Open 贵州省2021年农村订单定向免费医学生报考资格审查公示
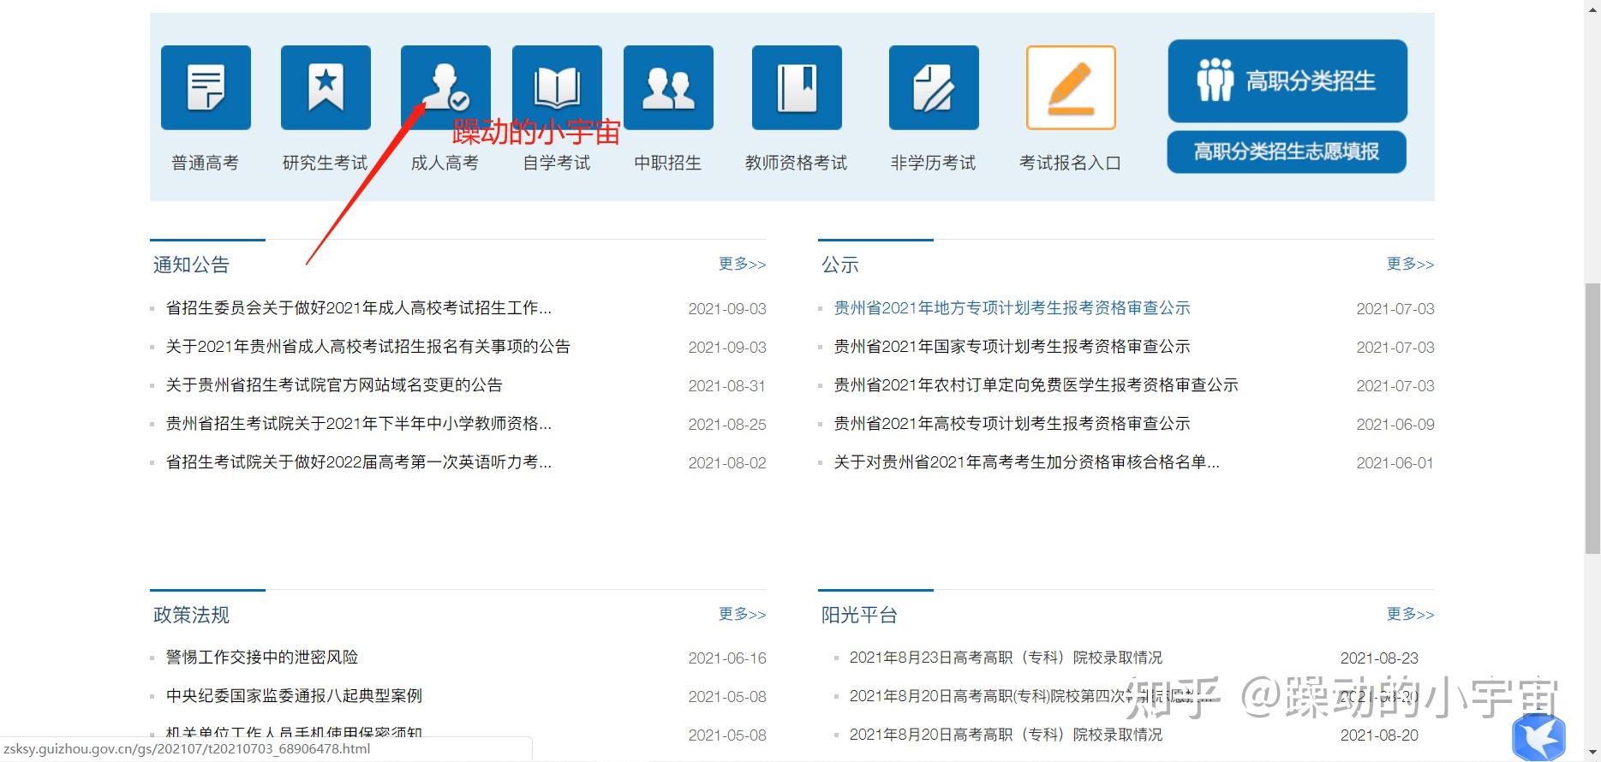This screenshot has height=762, width=1601. pyautogui.click(x=1036, y=385)
